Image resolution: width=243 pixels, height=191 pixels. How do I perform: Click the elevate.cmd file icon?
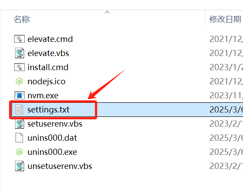19,39
